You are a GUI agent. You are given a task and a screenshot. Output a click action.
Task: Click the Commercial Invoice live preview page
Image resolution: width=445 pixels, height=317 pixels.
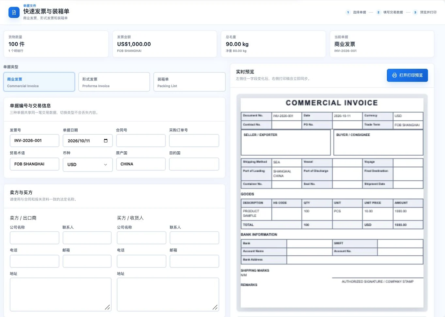(332, 203)
